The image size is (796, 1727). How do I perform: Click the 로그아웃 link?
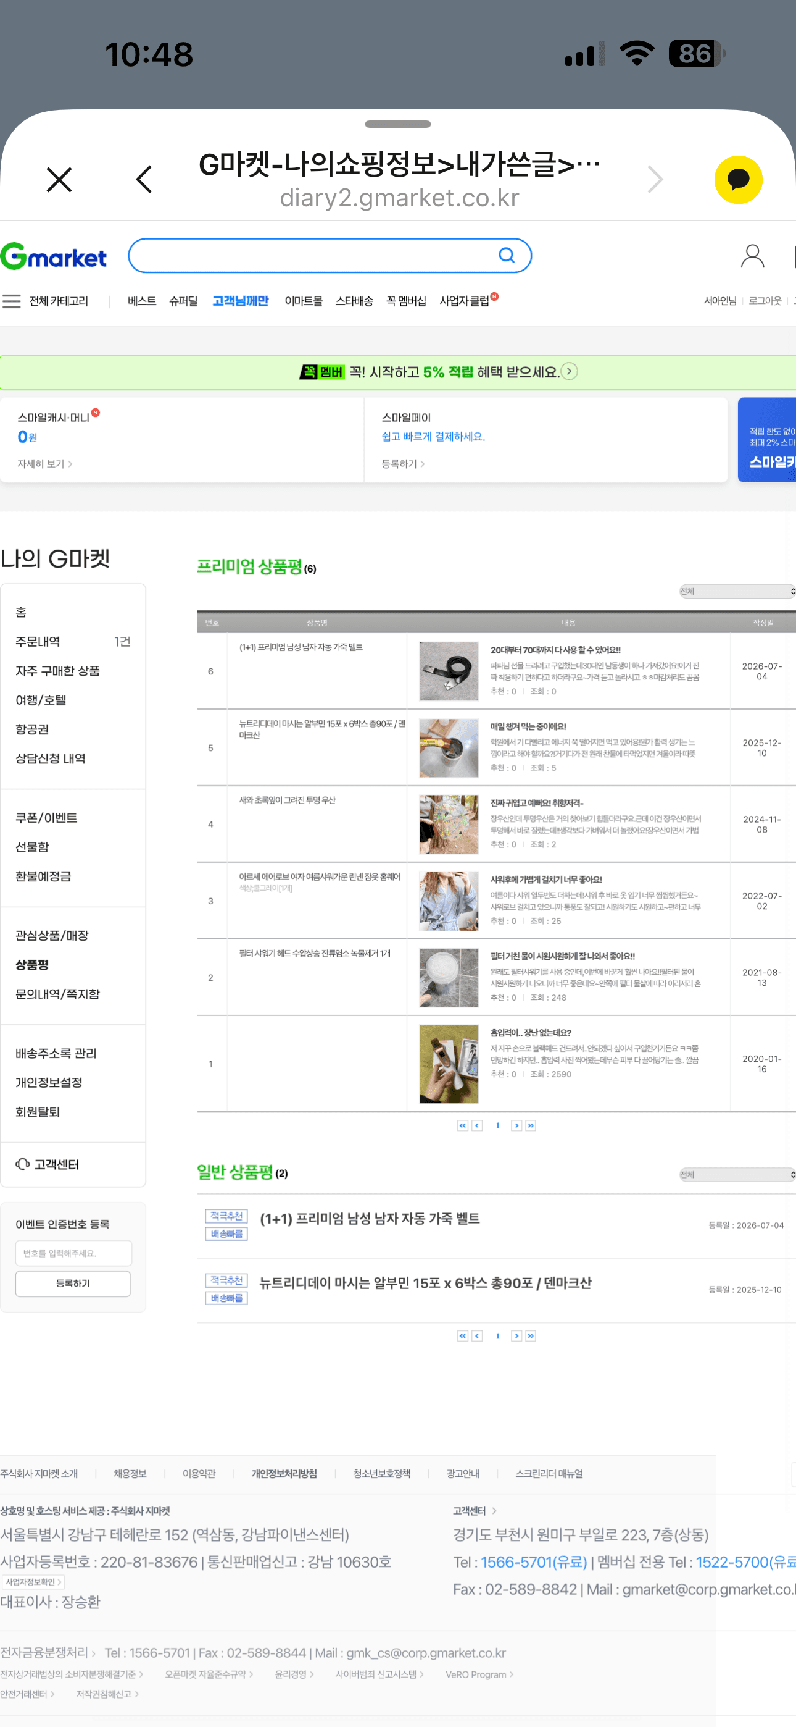(765, 301)
